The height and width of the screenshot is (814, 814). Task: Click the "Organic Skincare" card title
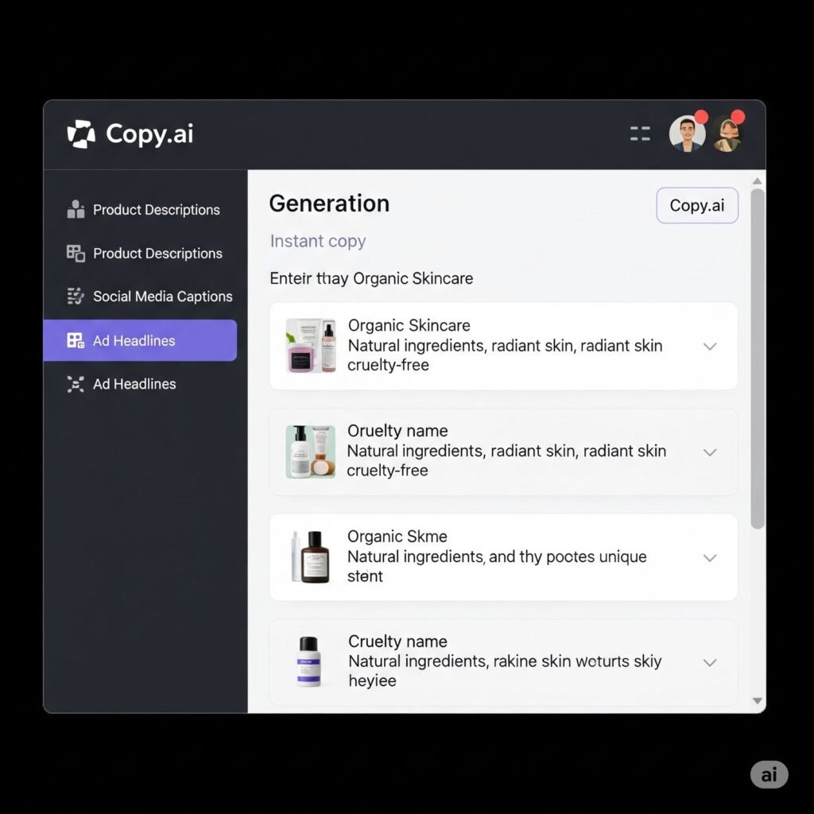click(x=409, y=325)
